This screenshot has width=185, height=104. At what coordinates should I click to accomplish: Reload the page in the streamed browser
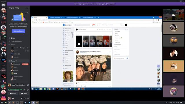point(37,20)
